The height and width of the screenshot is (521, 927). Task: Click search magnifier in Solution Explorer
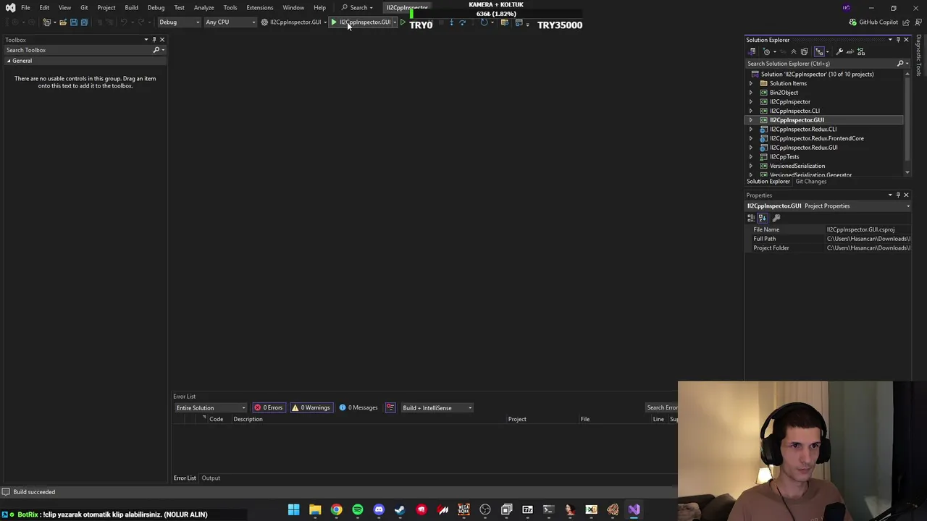click(x=900, y=64)
